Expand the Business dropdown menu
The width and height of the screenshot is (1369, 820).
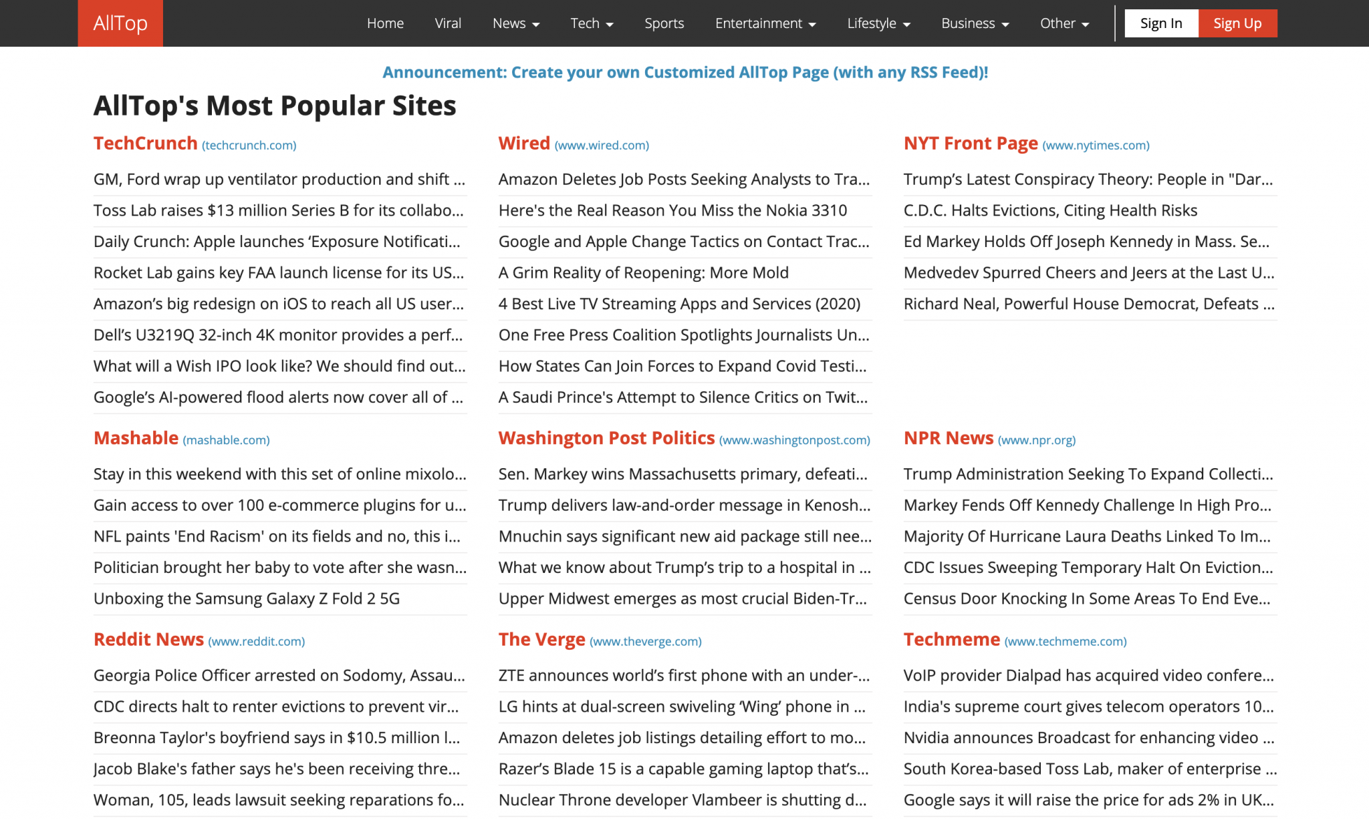[975, 23]
